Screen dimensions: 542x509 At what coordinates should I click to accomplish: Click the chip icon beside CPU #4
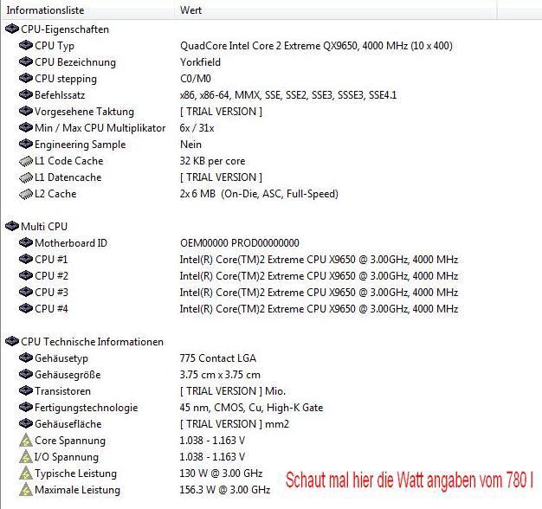tap(26, 308)
